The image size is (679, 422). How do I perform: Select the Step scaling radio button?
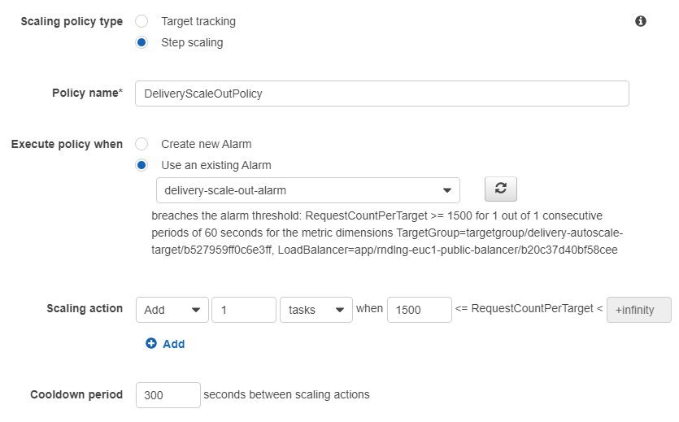[141, 42]
